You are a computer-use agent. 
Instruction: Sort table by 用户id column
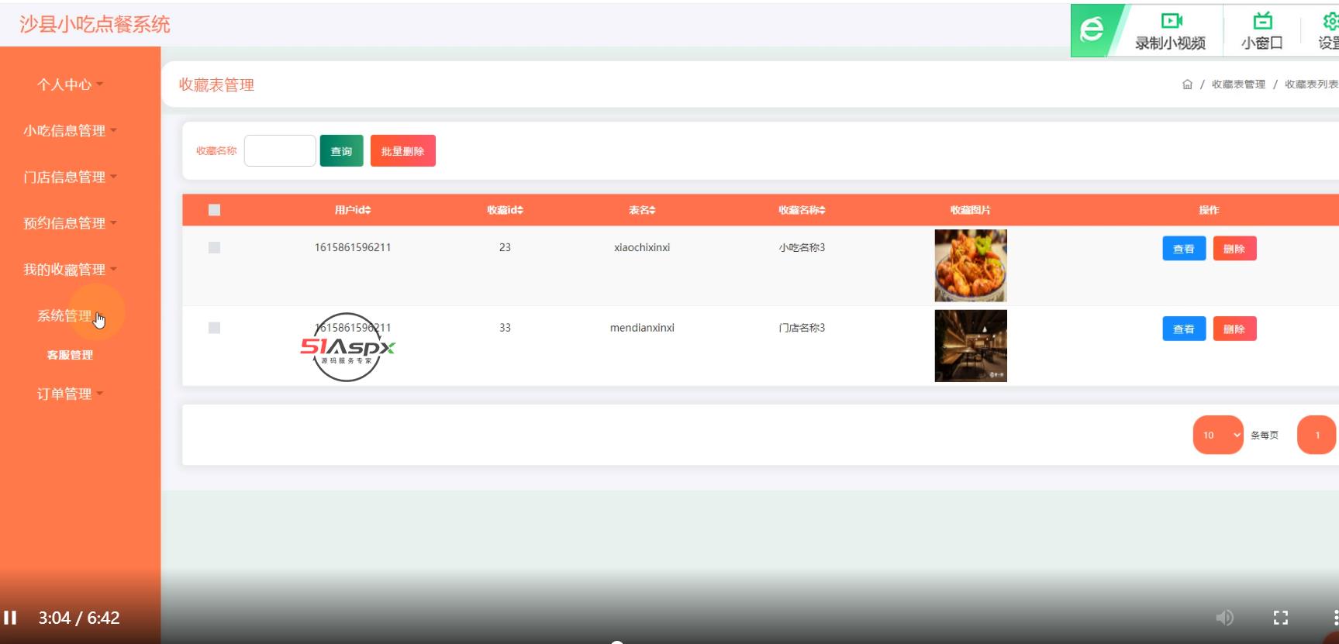point(353,210)
